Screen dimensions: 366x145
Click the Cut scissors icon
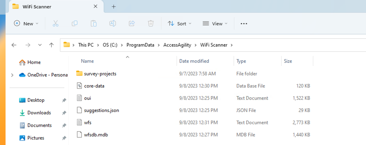(x=56, y=23)
